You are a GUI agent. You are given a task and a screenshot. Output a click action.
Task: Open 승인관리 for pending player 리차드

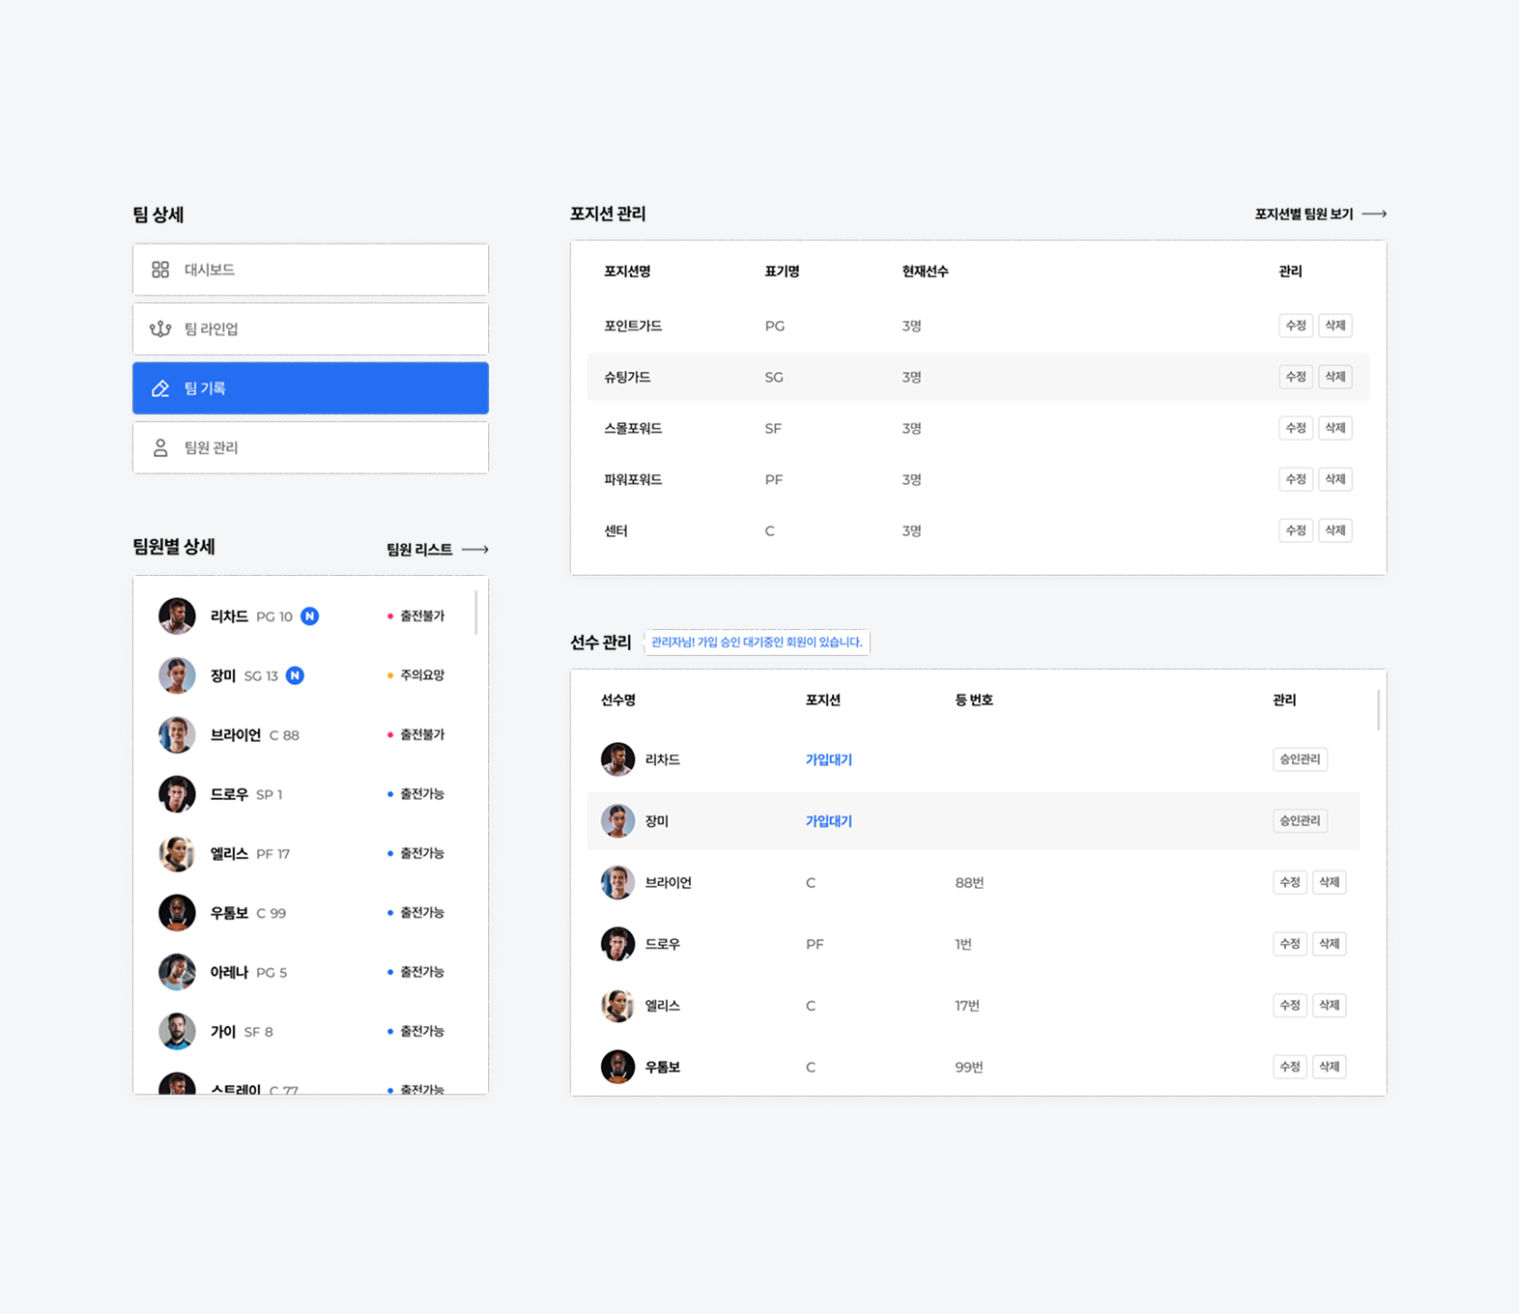(1300, 759)
